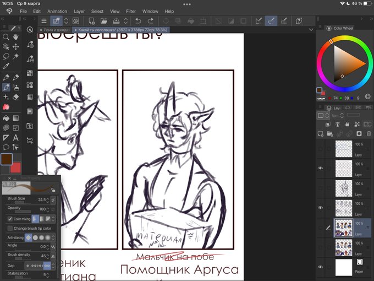374x281 pixels.
Task: Open the Layer menu
Action: point(79,11)
